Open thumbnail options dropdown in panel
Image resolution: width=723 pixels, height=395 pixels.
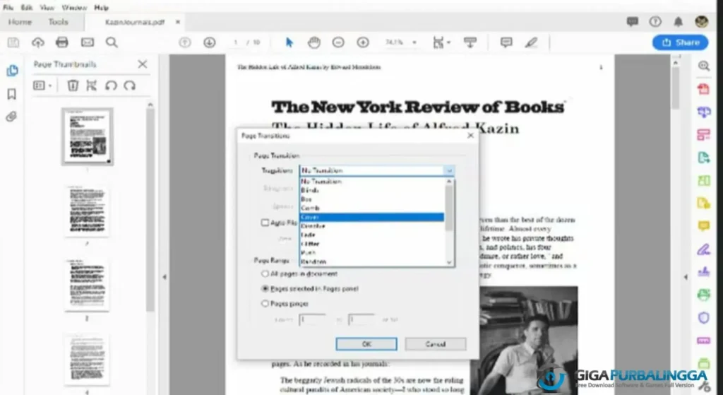[x=42, y=86]
